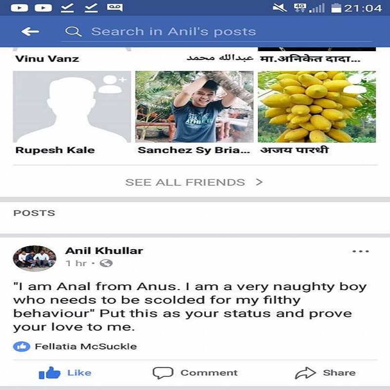
Task: Tap the search magnifier icon
Action: (73, 32)
